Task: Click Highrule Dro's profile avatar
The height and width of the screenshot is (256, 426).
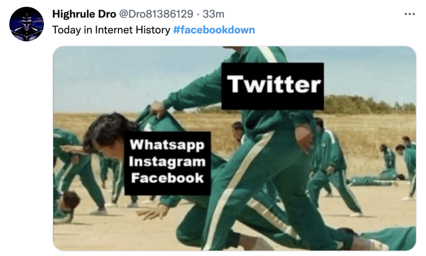Action: 27,24
